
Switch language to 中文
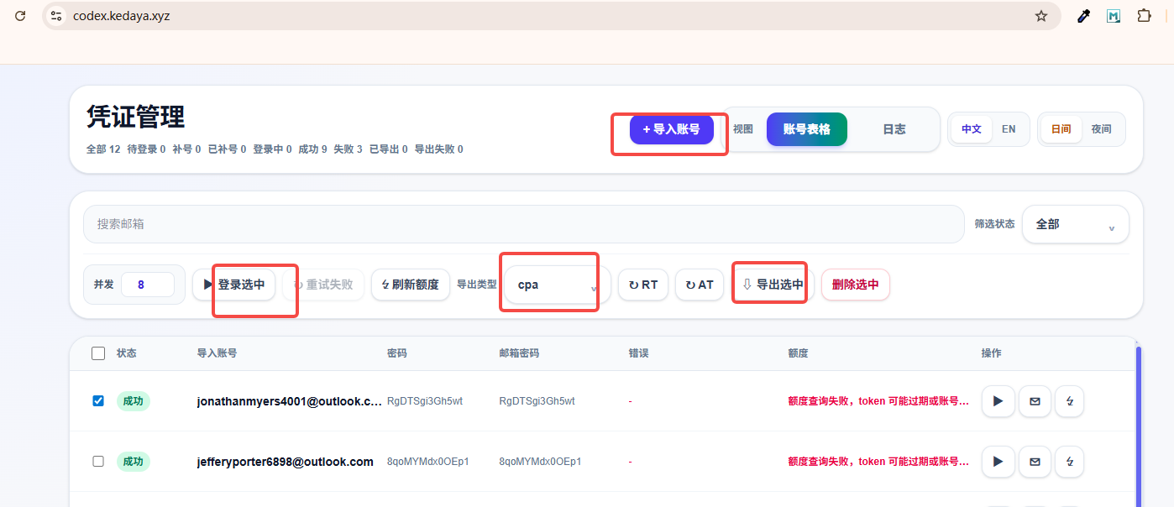[972, 129]
